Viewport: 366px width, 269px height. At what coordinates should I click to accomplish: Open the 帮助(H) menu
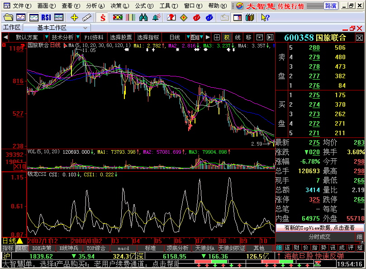[x=217, y=6]
